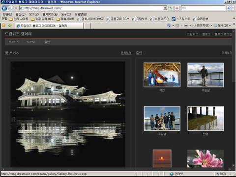Open the 관리 사이트 links folder
Image resolution: width=236 pixels, height=177 pixels.
coord(19,19)
